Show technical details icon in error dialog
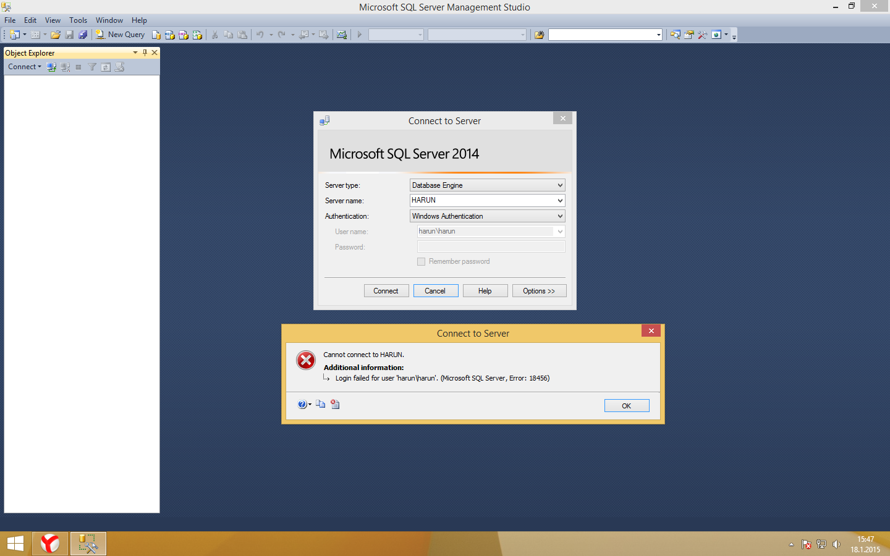This screenshot has width=890, height=556. pyautogui.click(x=335, y=404)
